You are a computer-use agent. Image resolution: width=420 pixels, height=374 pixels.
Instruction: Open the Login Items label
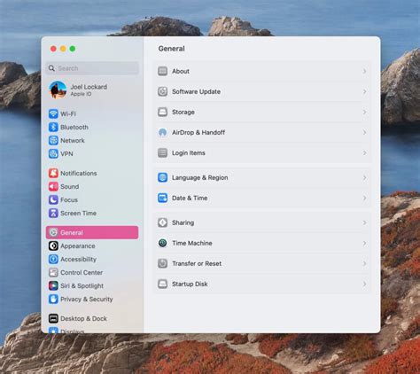189,152
